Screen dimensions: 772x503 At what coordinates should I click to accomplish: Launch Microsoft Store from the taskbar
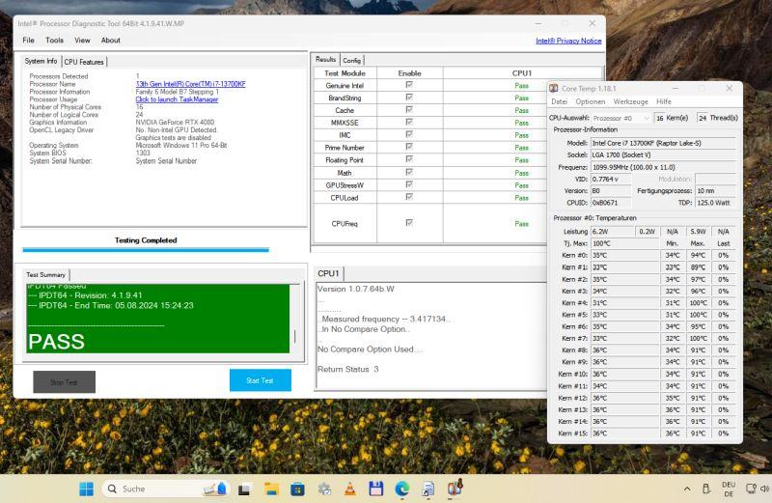297,489
